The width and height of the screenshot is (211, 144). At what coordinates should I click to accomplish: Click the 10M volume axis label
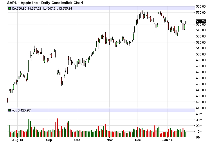click(199, 132)
